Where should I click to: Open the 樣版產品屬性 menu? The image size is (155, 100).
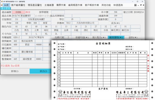click(x=35, y=5)
